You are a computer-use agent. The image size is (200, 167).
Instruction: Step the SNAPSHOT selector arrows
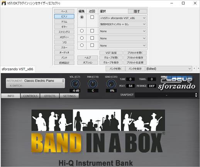196,95
